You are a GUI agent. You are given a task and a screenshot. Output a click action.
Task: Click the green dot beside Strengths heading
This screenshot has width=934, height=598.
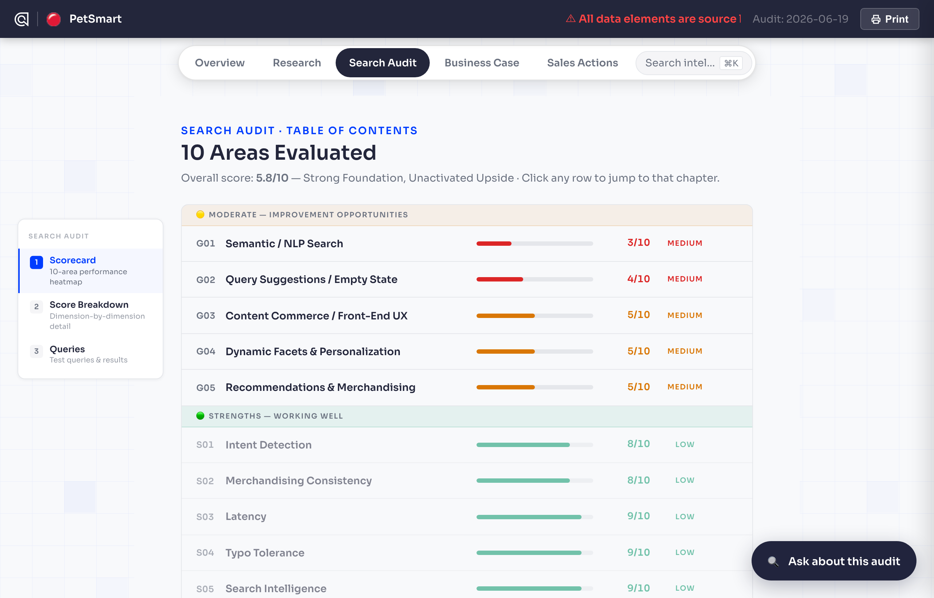200,415
